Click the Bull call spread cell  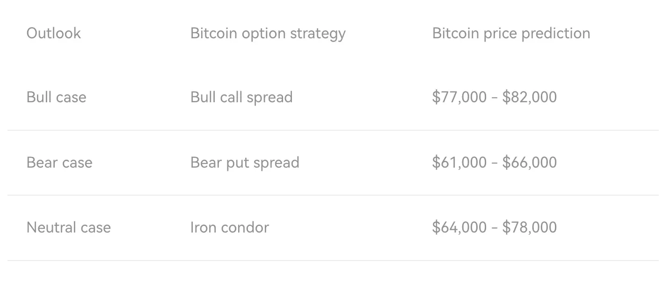tap(241, 98)
